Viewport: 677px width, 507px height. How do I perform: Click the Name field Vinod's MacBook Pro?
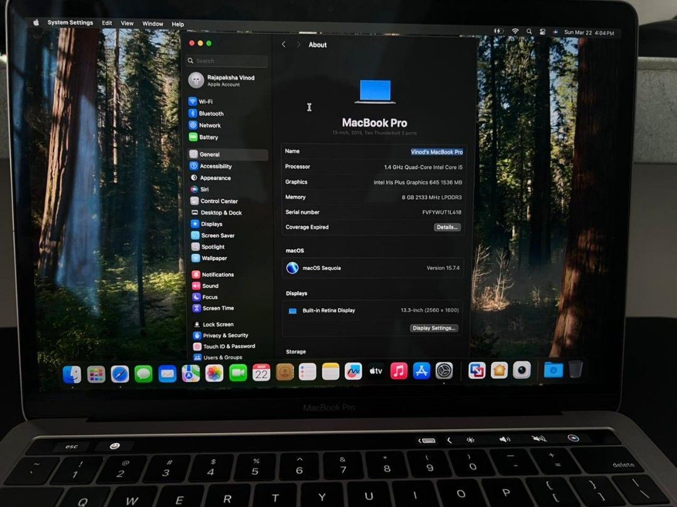coord(436,151)
